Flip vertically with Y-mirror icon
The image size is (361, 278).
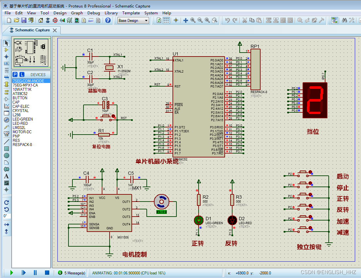coord(7,231)
